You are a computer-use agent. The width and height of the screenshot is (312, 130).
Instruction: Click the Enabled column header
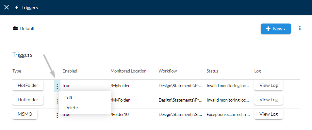point(70,71)
